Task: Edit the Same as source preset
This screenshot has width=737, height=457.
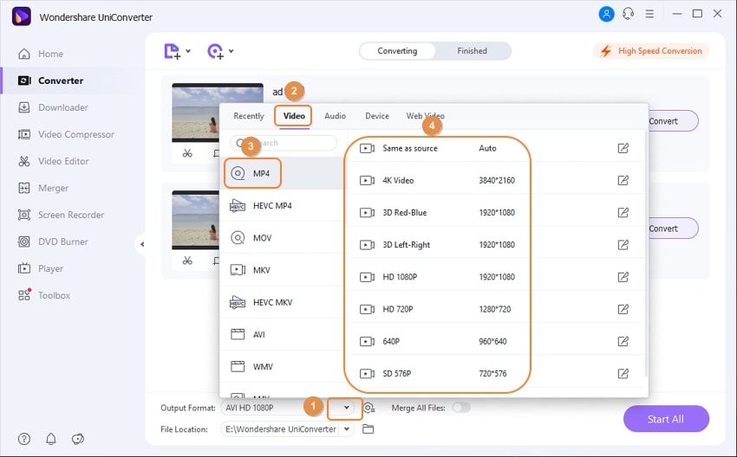Action: pyautogui.click(x=623, y=148)
